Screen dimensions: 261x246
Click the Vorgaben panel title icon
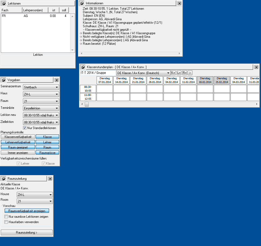4,80
